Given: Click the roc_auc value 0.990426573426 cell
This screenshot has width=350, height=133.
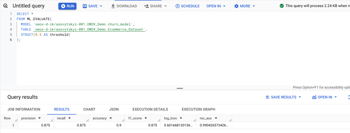Looking at the screenshot, I should [x=214, y=125].
